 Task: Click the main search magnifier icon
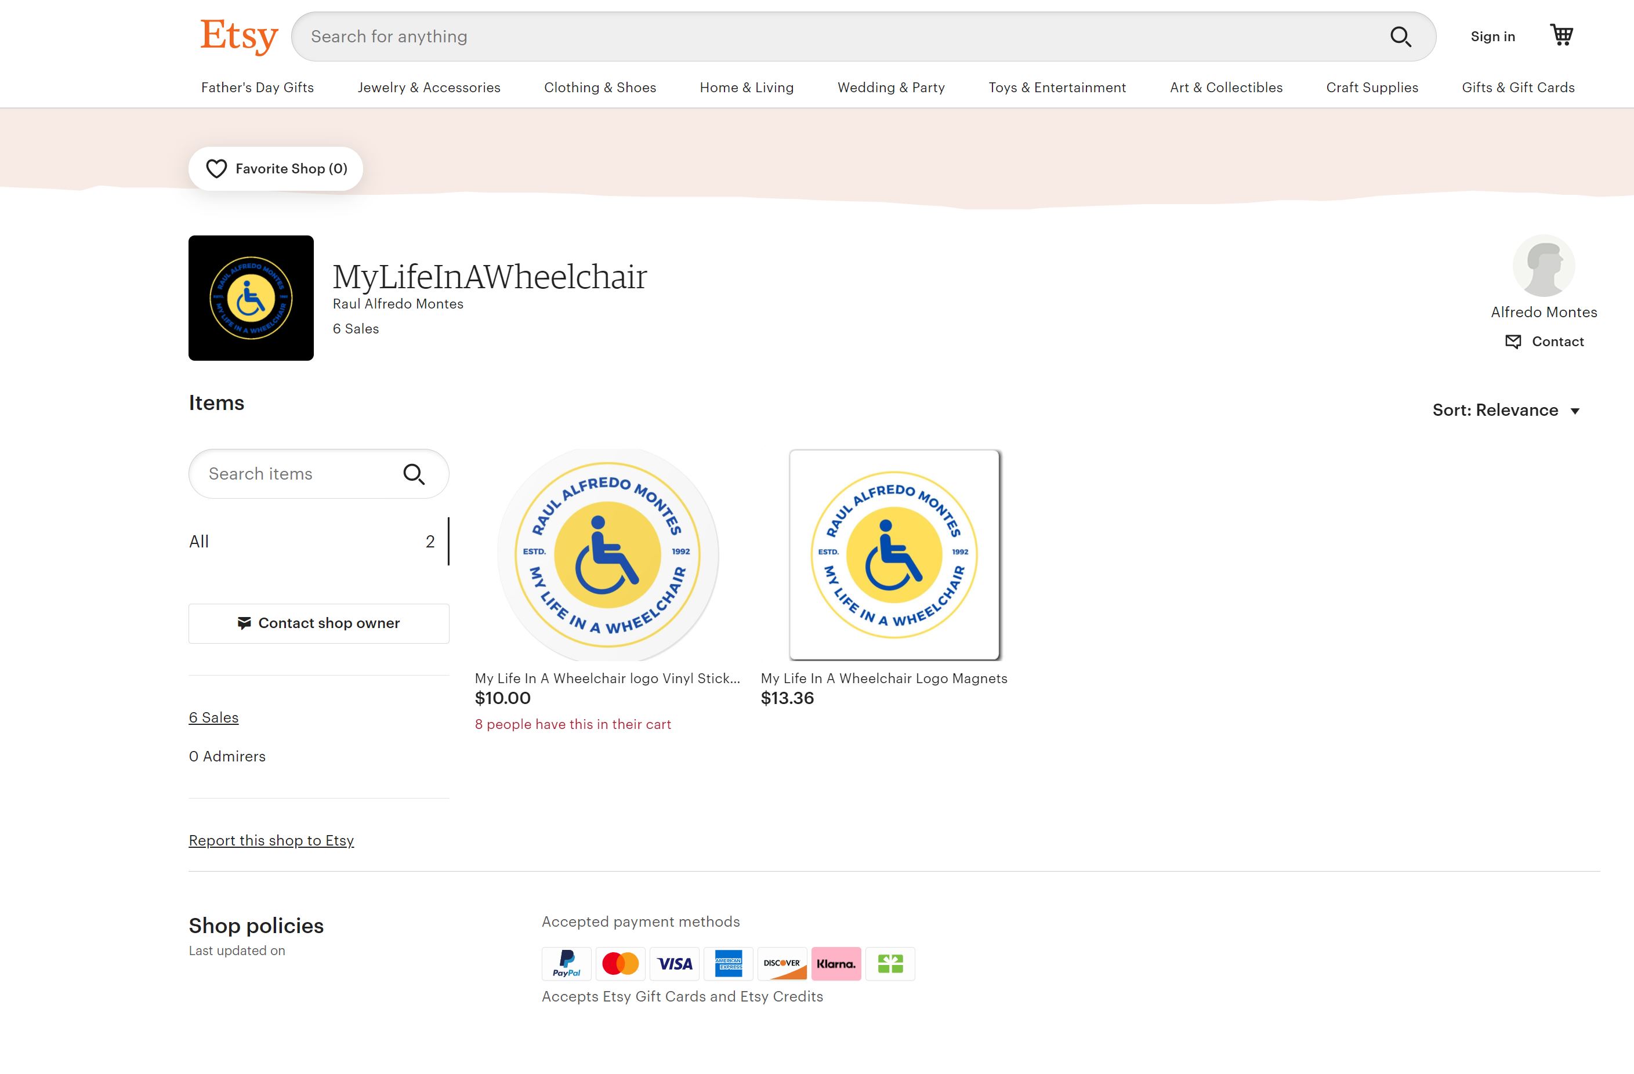click(1400, 37)
